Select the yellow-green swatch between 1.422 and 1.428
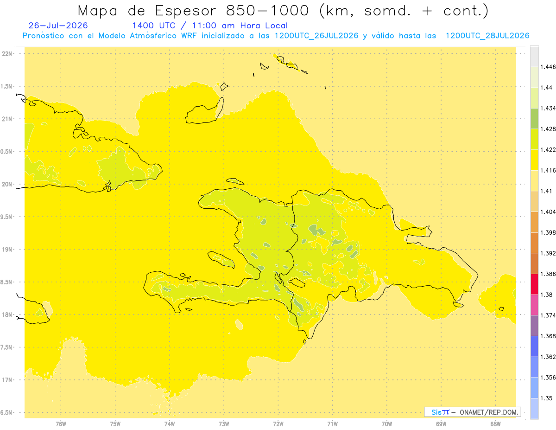Screen dimensions: 556x430 (x=534, y=139)
